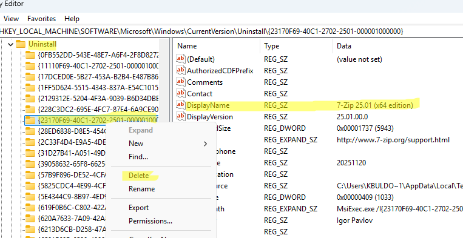Click the 0x00000409 (1033) data value
Screen dimensions: 463x238
click(365, 197)
